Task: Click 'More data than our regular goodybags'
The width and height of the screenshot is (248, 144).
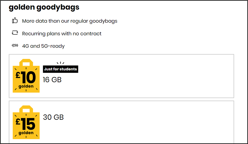Action: [69, 21]
